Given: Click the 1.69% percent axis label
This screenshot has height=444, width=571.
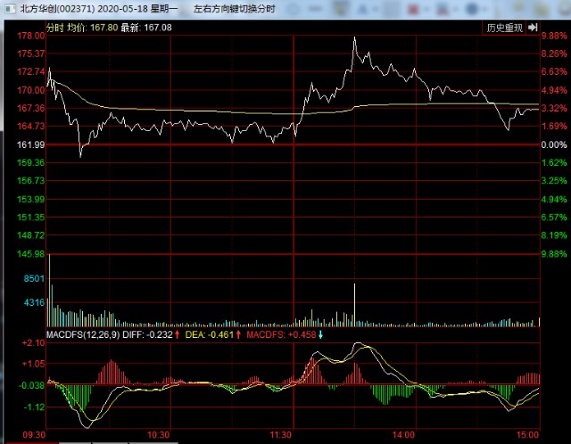Looking at the screenshot, I should tap(554, 127).
